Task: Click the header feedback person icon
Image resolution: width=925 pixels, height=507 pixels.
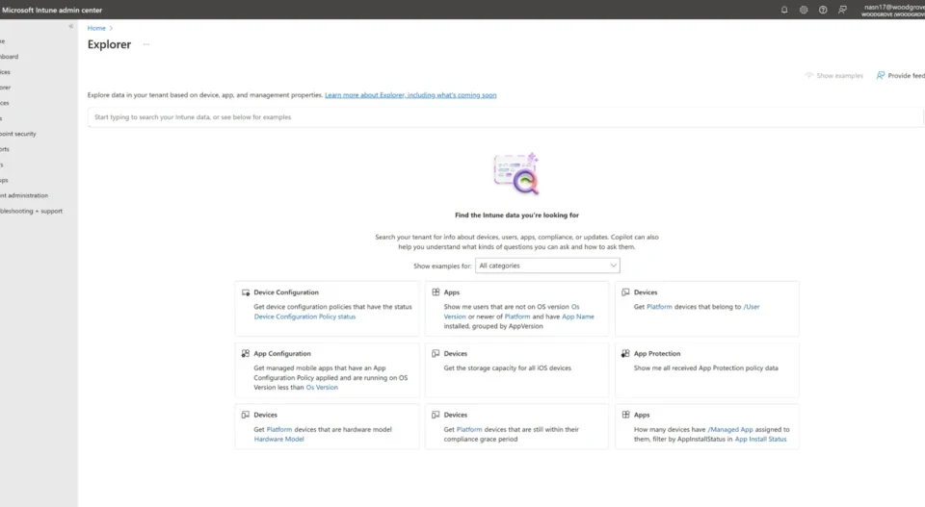Action: point(842,10)
